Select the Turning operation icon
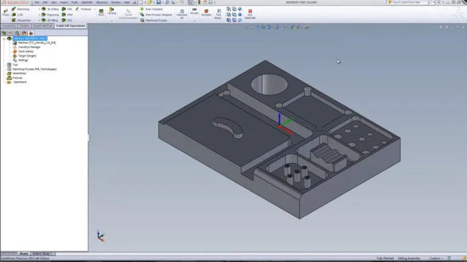This screenshot has width=467, height=262. coord(111,10)
